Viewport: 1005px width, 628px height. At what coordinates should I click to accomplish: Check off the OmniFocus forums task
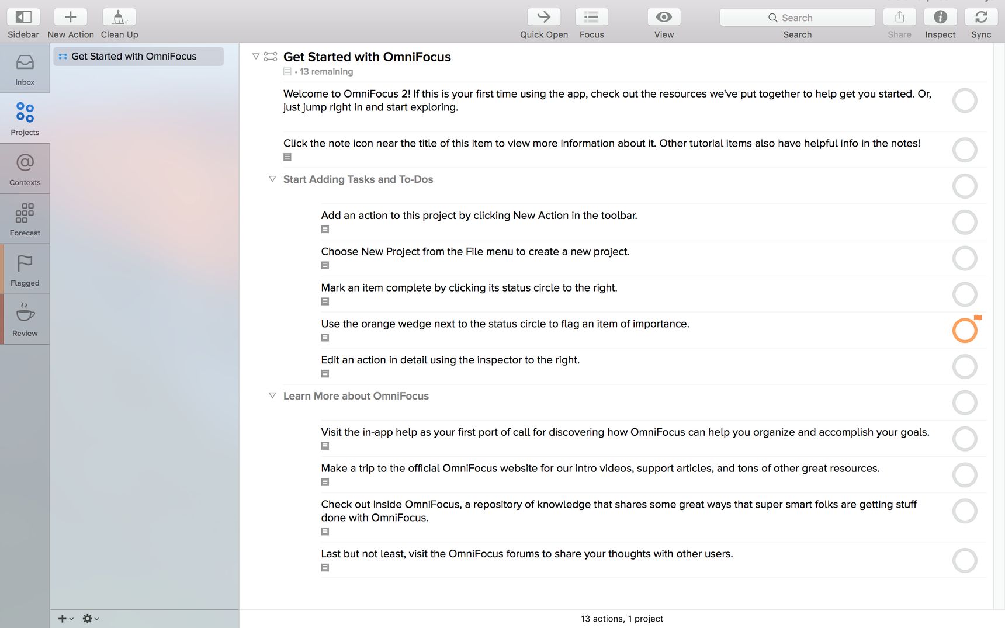(965, 561)
